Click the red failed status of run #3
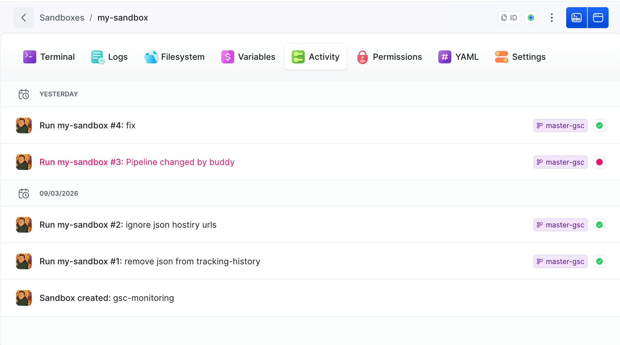 pyautogui.click(x=599, y=162)
